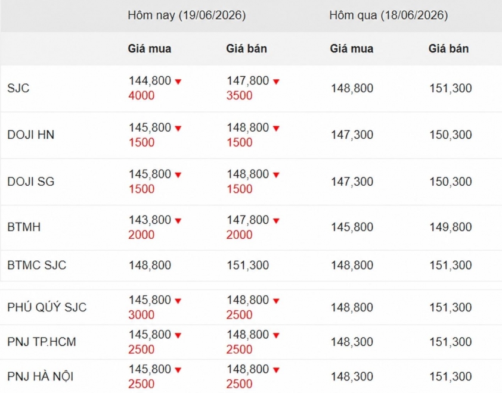
Task: Select the Hôm qua (18/06/2026) column header
Action: pos(388,15)
